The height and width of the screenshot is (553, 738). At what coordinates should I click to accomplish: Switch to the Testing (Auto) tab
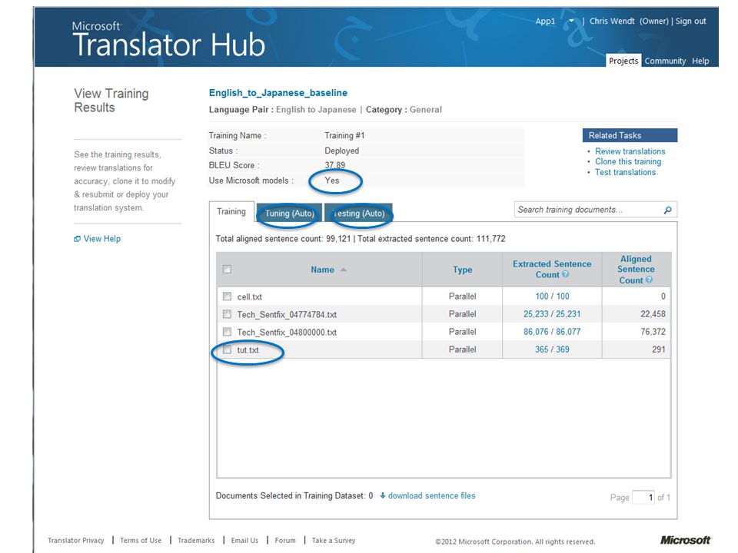[x=359, y=213]
